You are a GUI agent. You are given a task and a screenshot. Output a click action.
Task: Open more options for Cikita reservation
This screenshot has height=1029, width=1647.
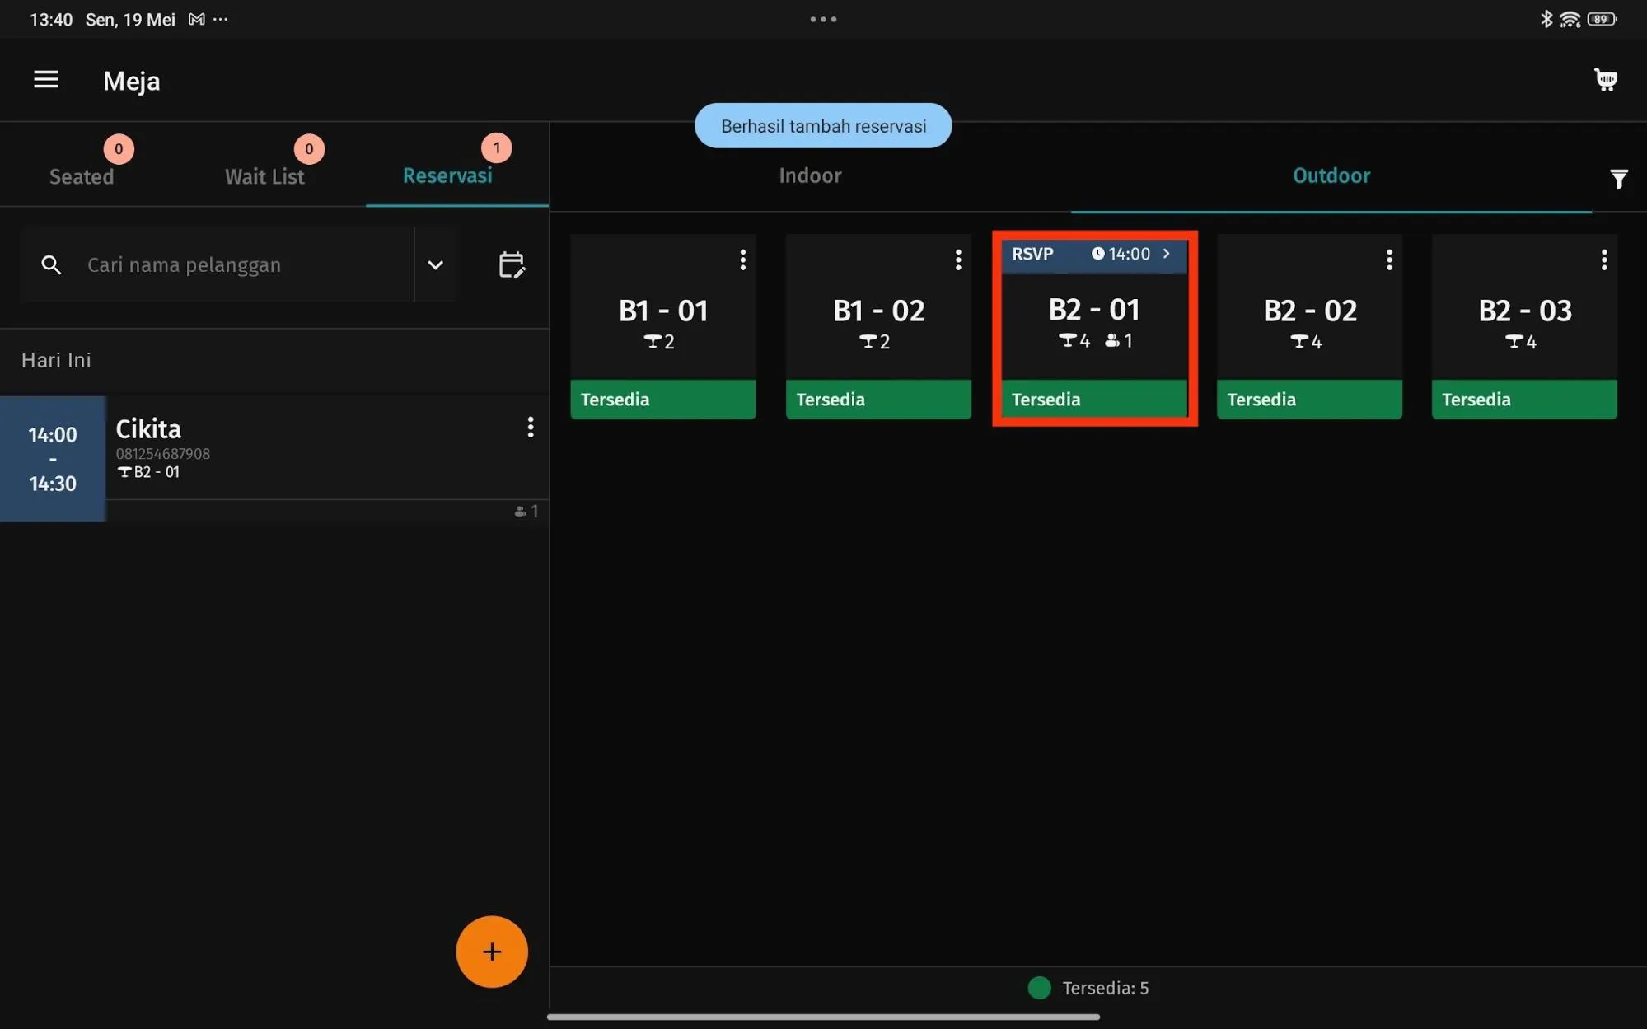pyautogui.click(x=530, y=427)
